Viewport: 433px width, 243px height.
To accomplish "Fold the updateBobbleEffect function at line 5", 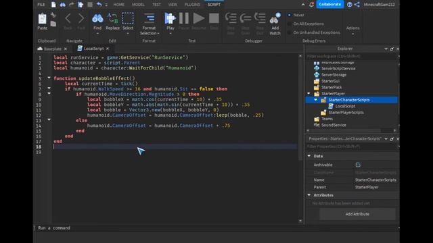I will coord(49,78).
